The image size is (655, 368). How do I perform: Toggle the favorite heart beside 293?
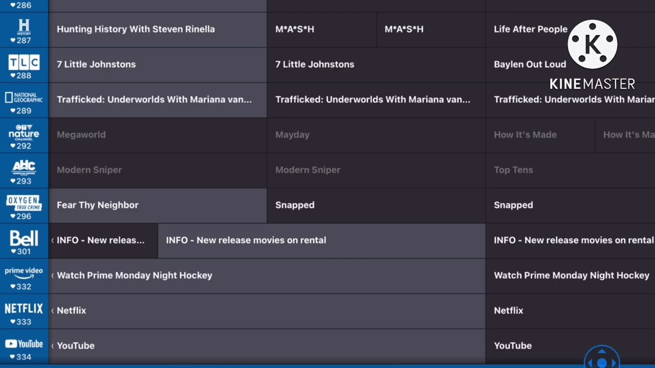coord(13,181)
